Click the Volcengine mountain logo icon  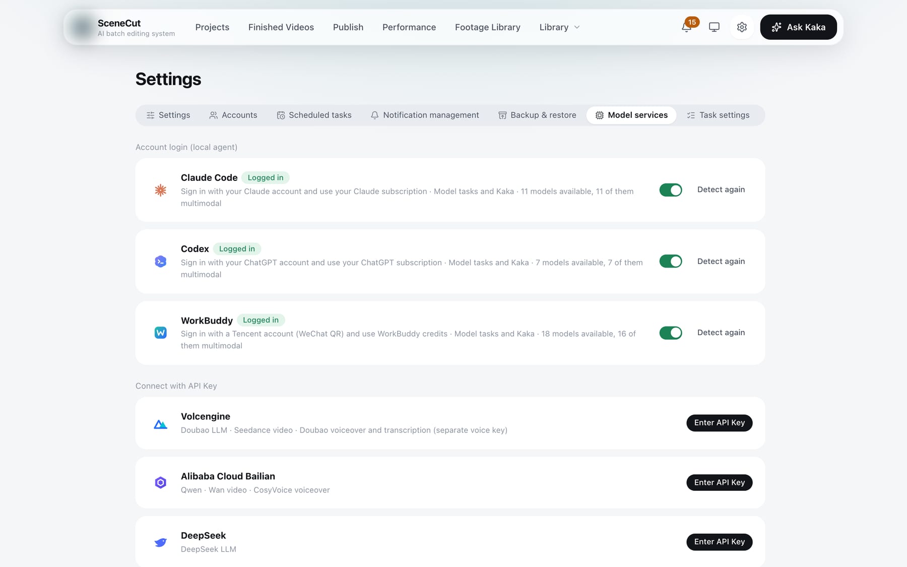tap(160, 424)
